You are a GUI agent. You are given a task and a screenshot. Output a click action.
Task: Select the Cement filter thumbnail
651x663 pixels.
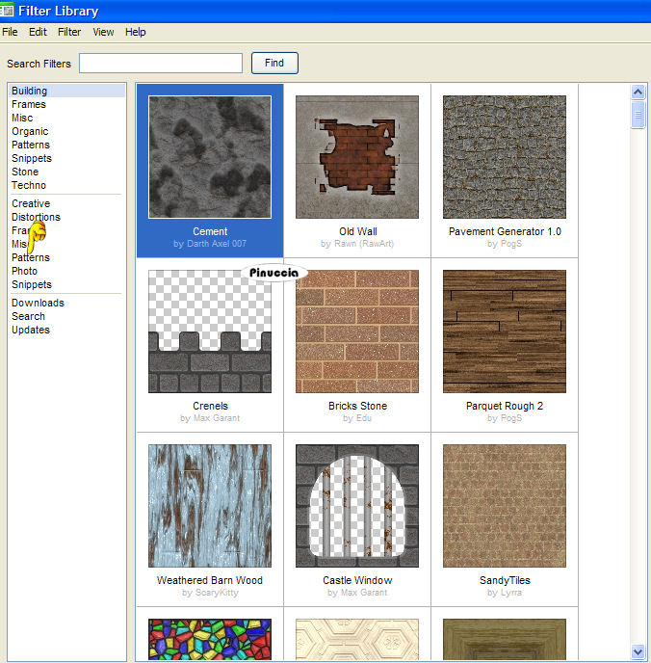210,157
